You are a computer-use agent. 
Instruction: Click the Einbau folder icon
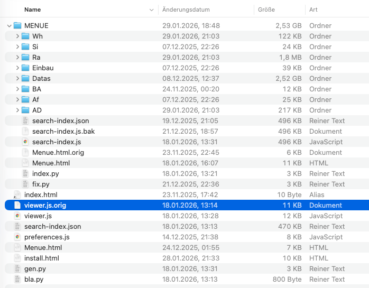tap(25, 68)
